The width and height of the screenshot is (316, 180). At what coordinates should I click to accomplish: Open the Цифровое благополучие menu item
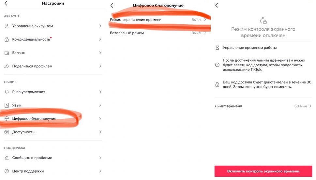34,119
